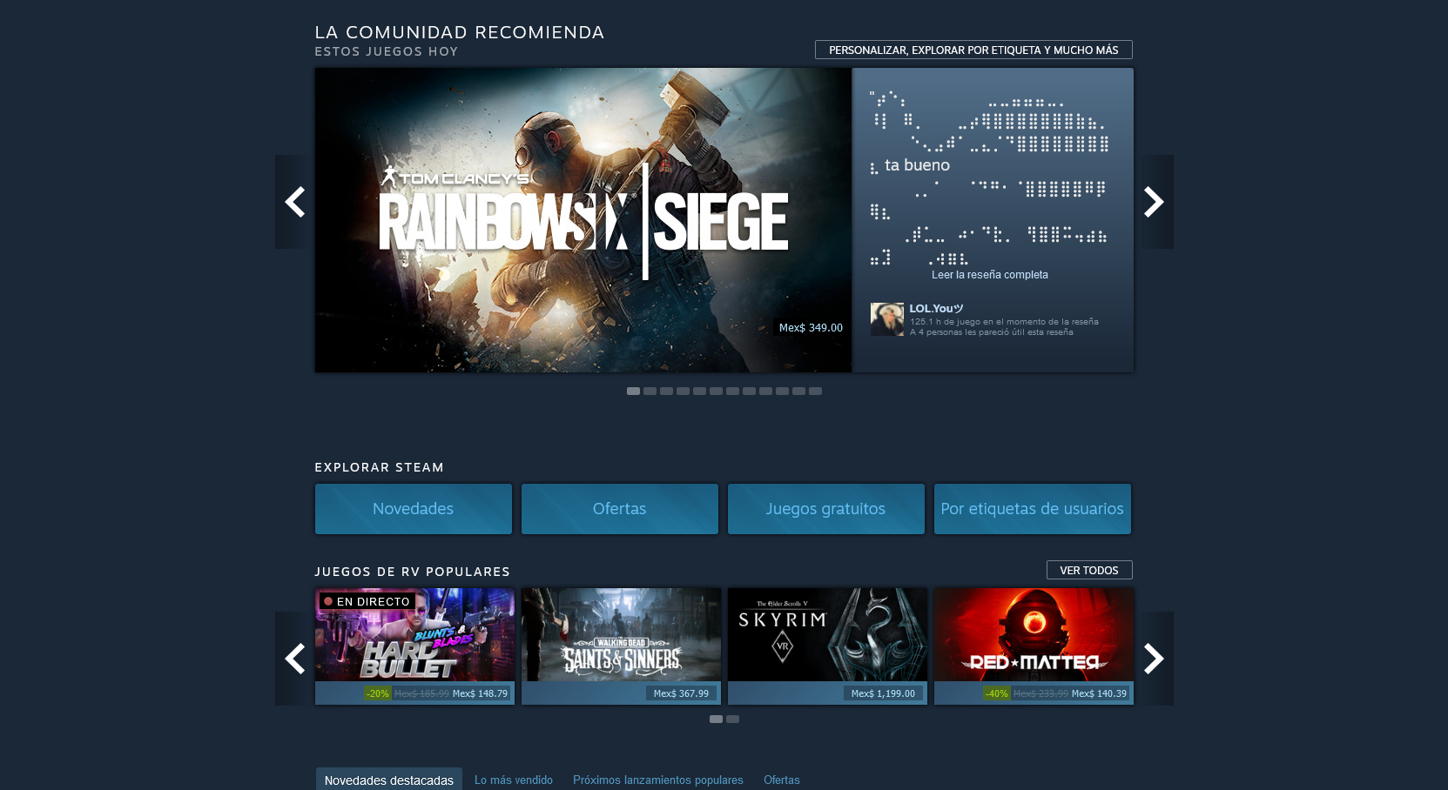Click the featured carousel's previous arrow
The image size is (1448, 790).
pyautogui.click(x=294, y=202)
